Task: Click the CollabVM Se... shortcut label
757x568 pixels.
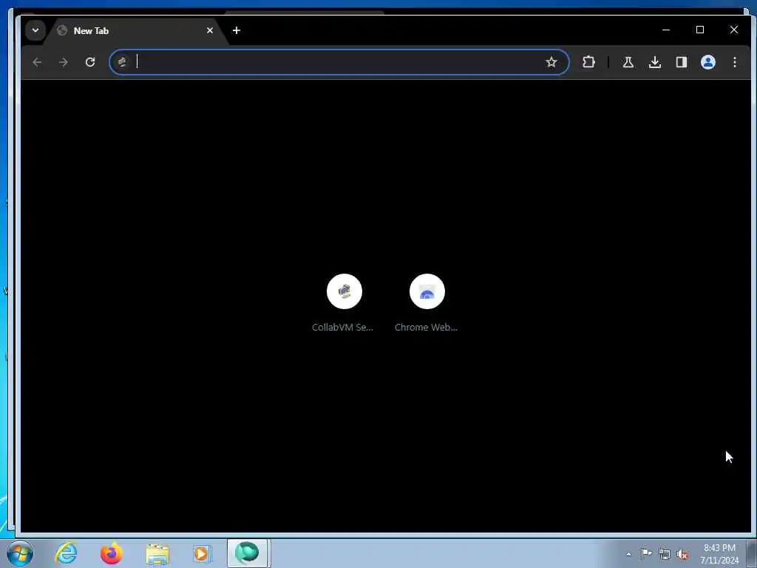Action: click(x=342, y=327)
